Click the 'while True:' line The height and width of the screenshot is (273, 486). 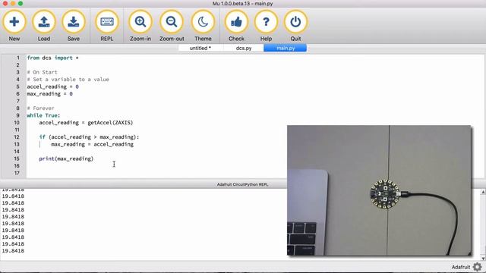(x=44, y=115)
